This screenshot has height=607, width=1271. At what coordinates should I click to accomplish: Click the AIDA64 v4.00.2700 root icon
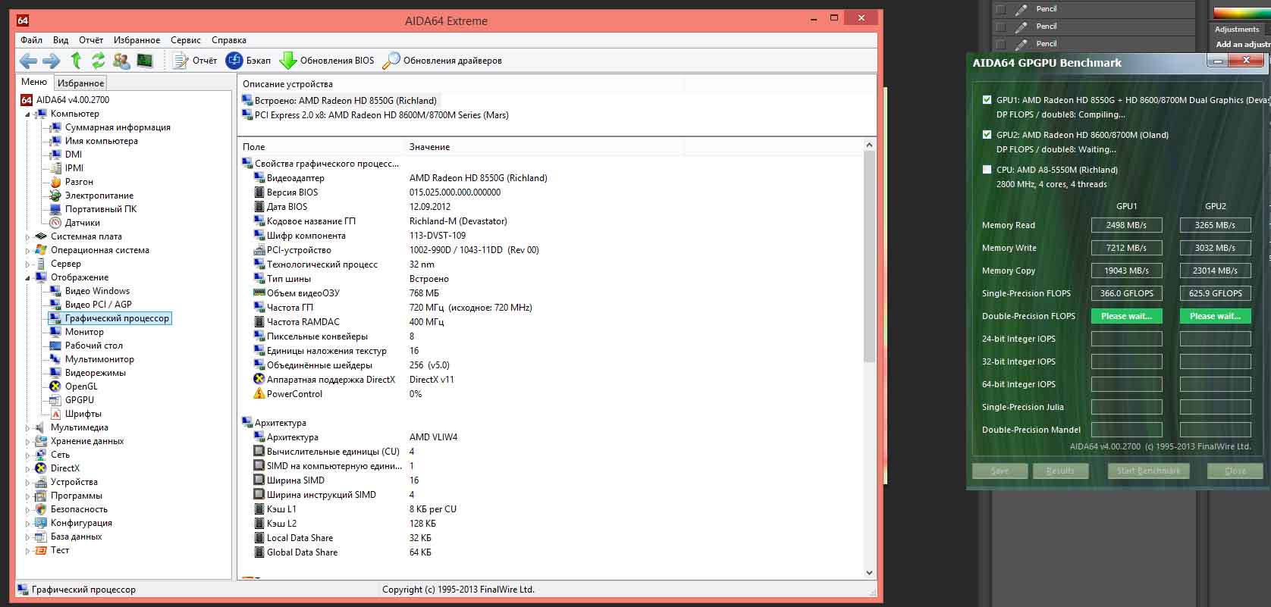[x=27, y=100]
